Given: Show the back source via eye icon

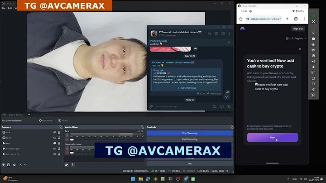Looking at the screenshot, I should click(x=55, y=132).
